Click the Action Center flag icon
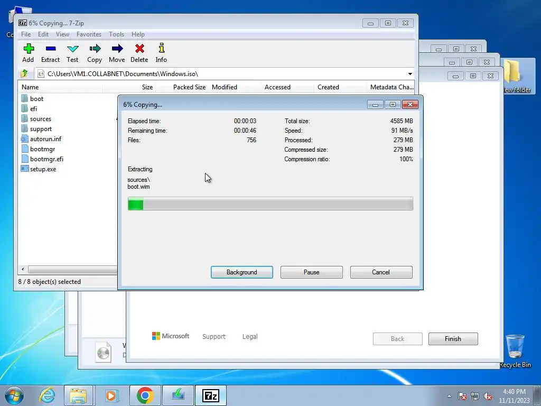 pyautogui.click(x=462, y=396)
